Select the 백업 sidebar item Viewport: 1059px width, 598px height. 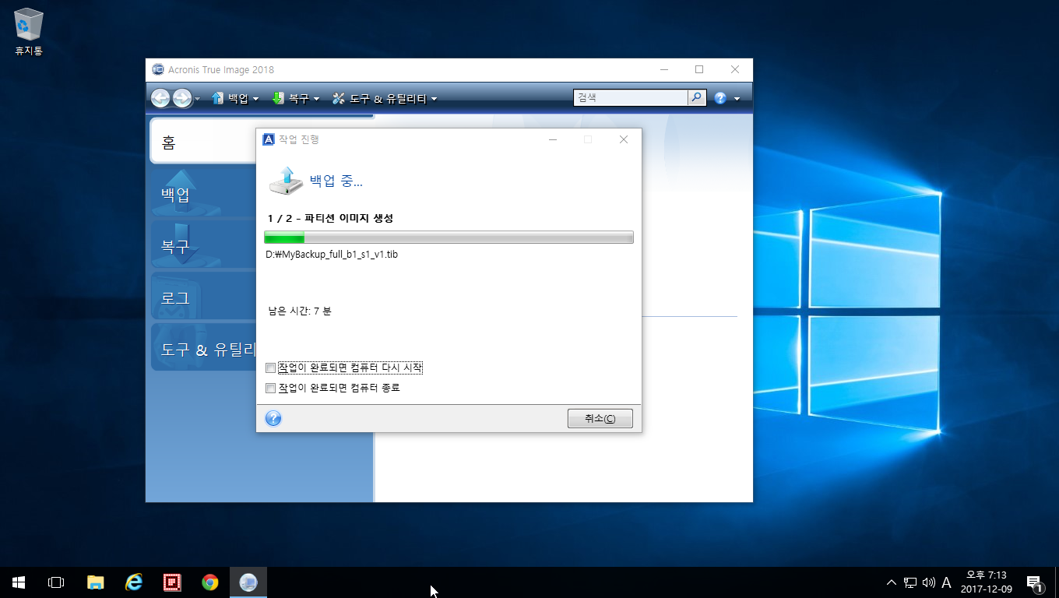203,193
